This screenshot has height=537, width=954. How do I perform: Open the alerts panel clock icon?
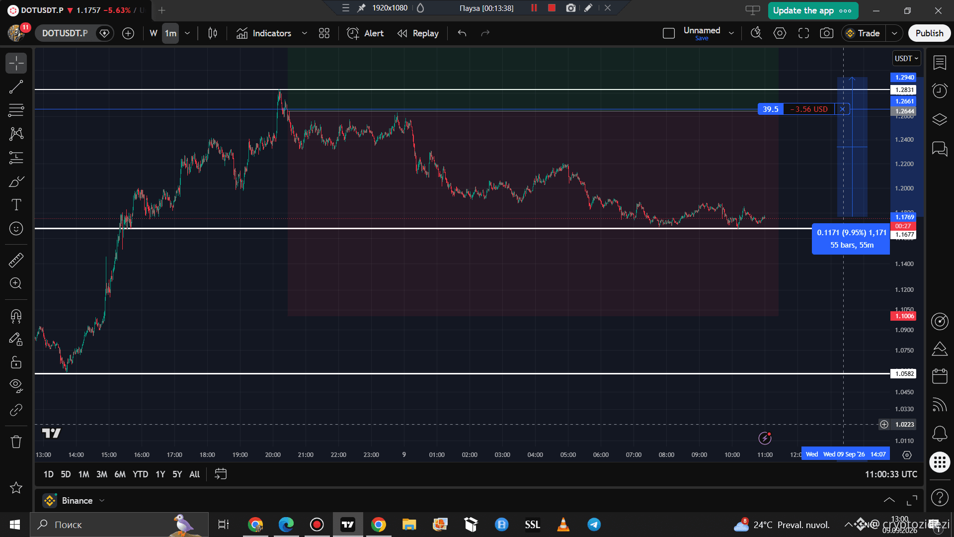[939, 90]
